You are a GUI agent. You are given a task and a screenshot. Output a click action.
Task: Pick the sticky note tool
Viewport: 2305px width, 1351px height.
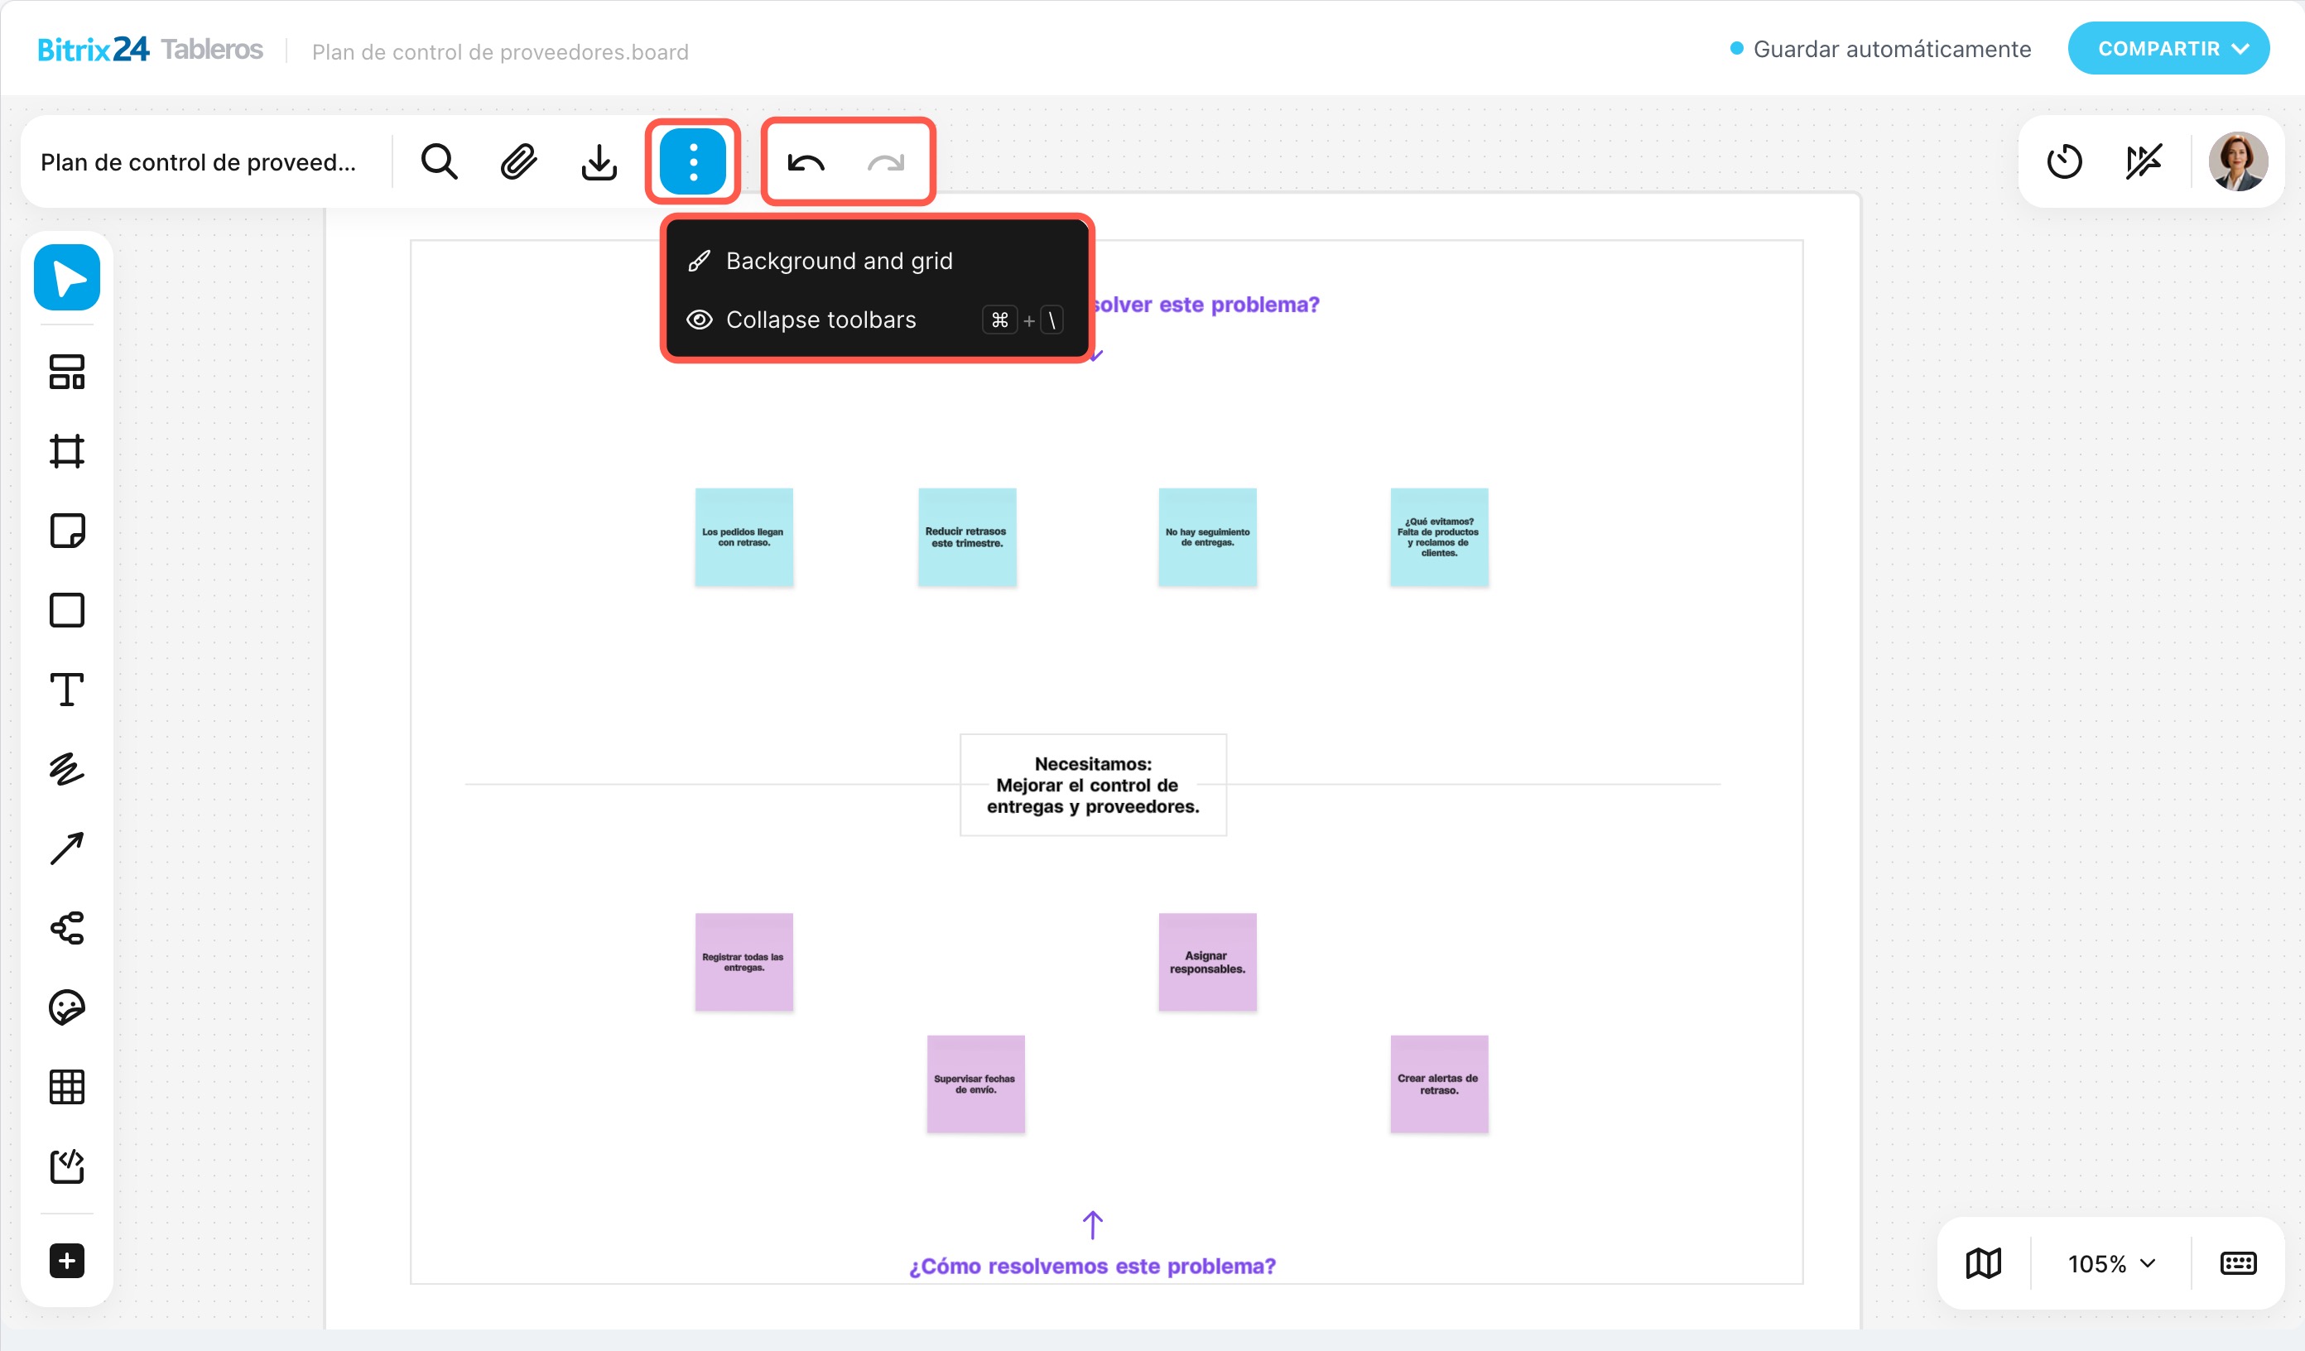(x=67, y=531)
